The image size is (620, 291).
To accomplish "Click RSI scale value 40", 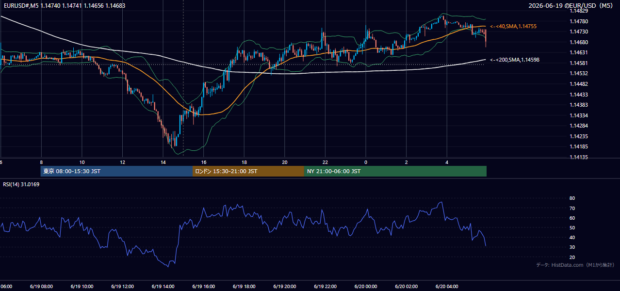I will tap(572, 237).
